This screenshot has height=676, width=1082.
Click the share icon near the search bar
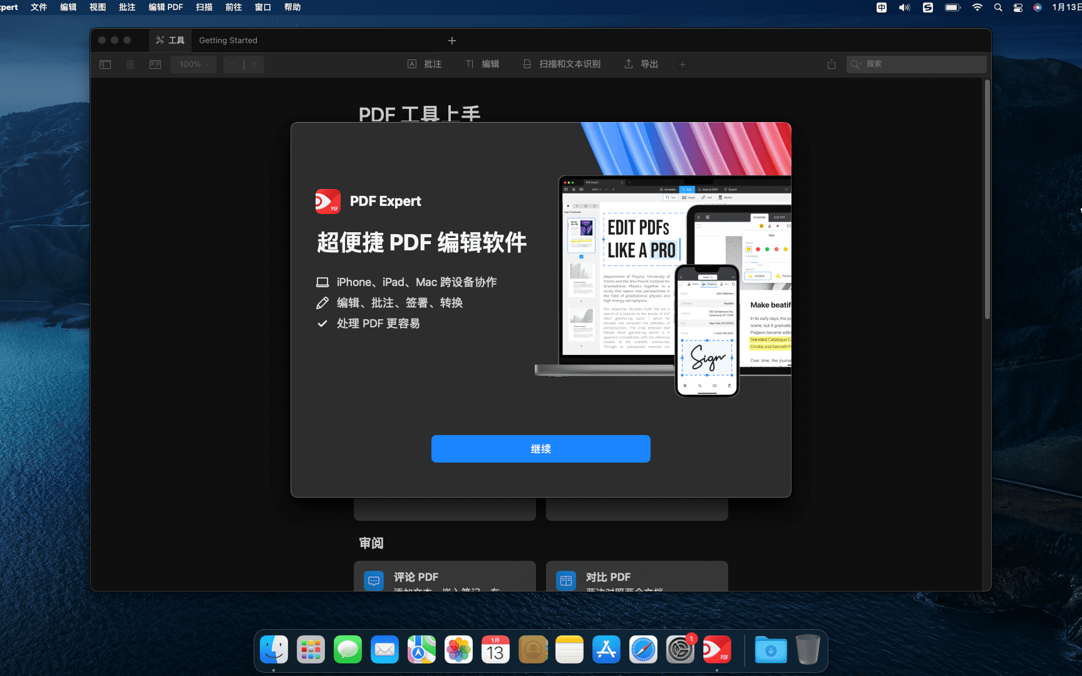tap(831, 64)
